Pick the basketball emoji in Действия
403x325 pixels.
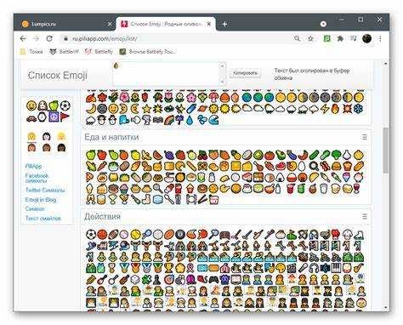pyautogui.click(x=102, y=234)
